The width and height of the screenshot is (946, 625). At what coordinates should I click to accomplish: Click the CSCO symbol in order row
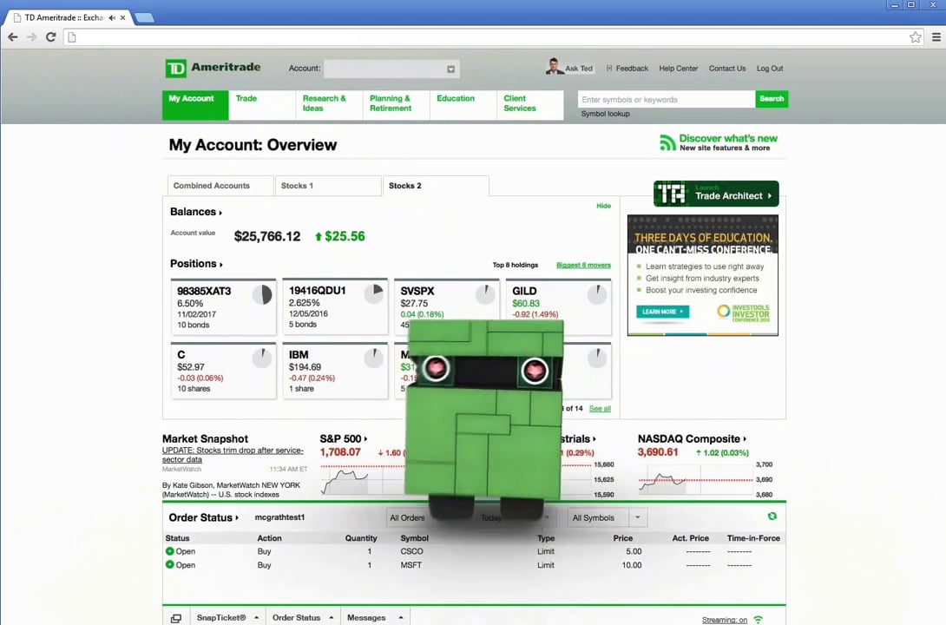pos(411,551)
